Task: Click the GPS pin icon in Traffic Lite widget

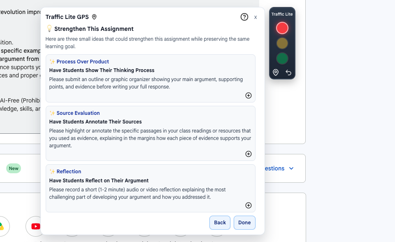Action: [x=276, y=72]
